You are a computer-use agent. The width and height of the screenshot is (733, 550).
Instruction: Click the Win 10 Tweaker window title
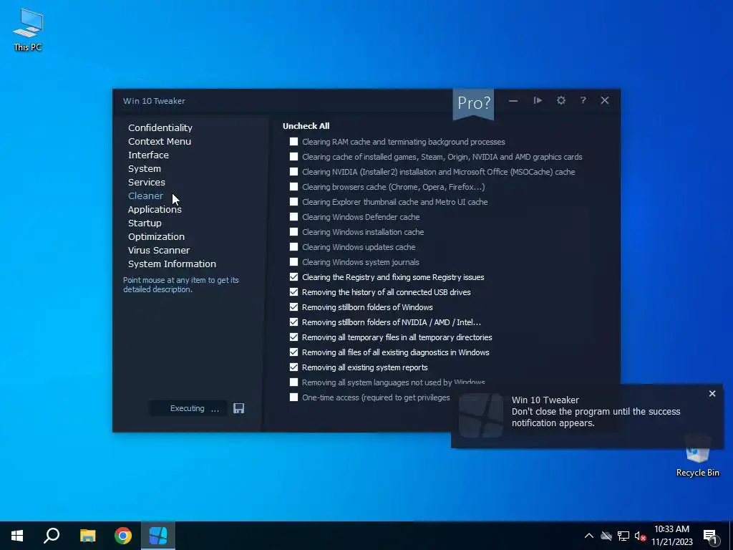[x=154, y=101]
